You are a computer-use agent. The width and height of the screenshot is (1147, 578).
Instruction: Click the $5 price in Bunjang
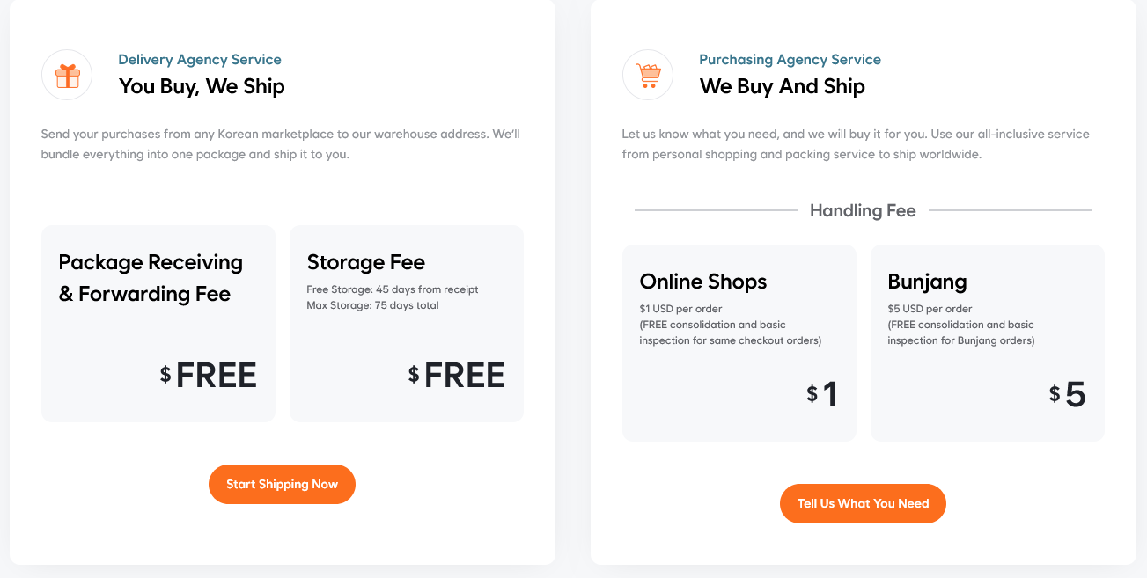pyautogui.click(x=1068, y=394)
